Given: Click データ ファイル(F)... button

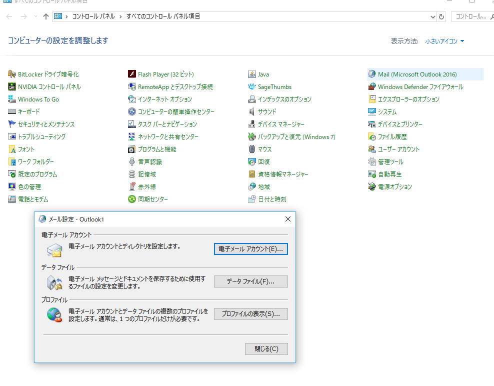Looking at the screenshot, I should (251, 281).
